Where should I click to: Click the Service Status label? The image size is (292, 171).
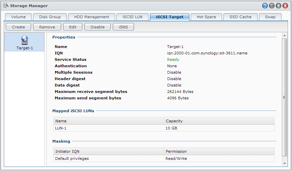tap(71, 59)
